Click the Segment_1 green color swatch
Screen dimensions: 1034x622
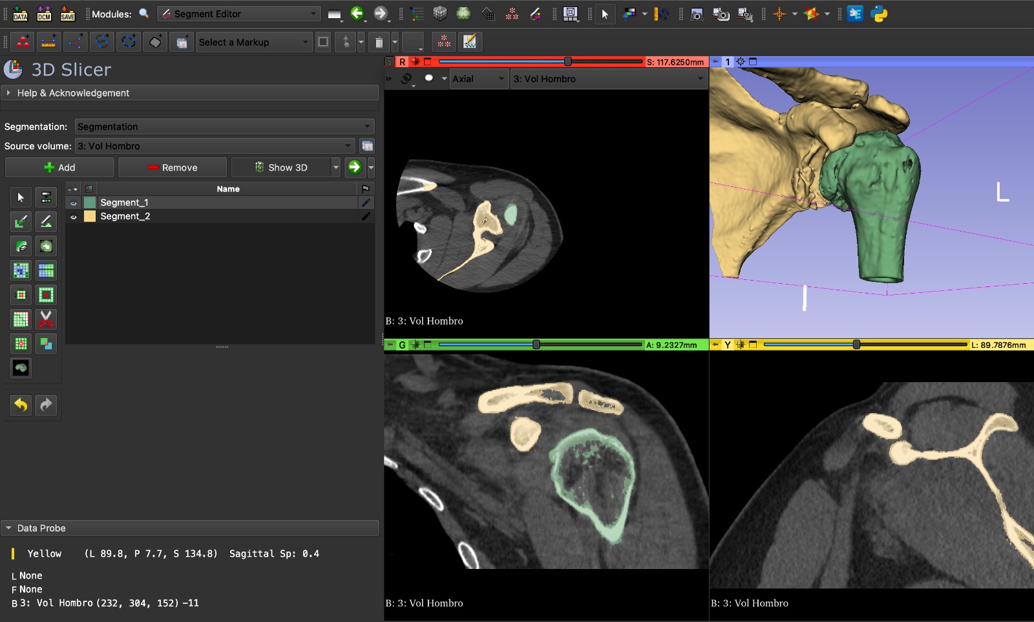click(90, 203)
